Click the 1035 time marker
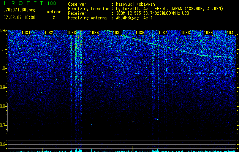Viewport: 239px width, 152px height. [117, 33]
